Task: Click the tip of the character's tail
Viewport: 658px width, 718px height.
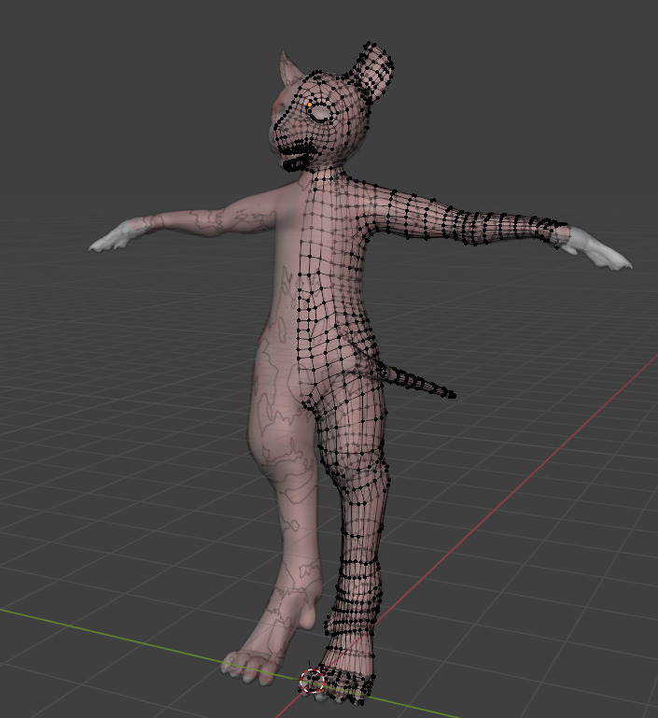Action: (x=452, y=395)
